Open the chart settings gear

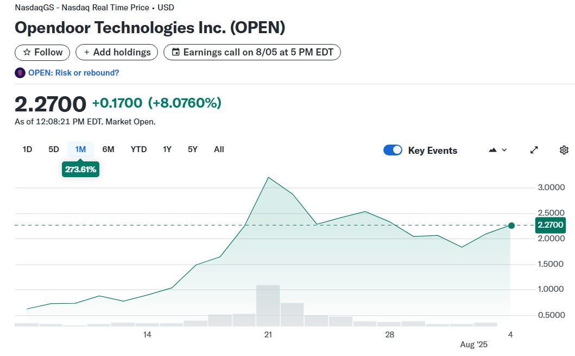564,150
